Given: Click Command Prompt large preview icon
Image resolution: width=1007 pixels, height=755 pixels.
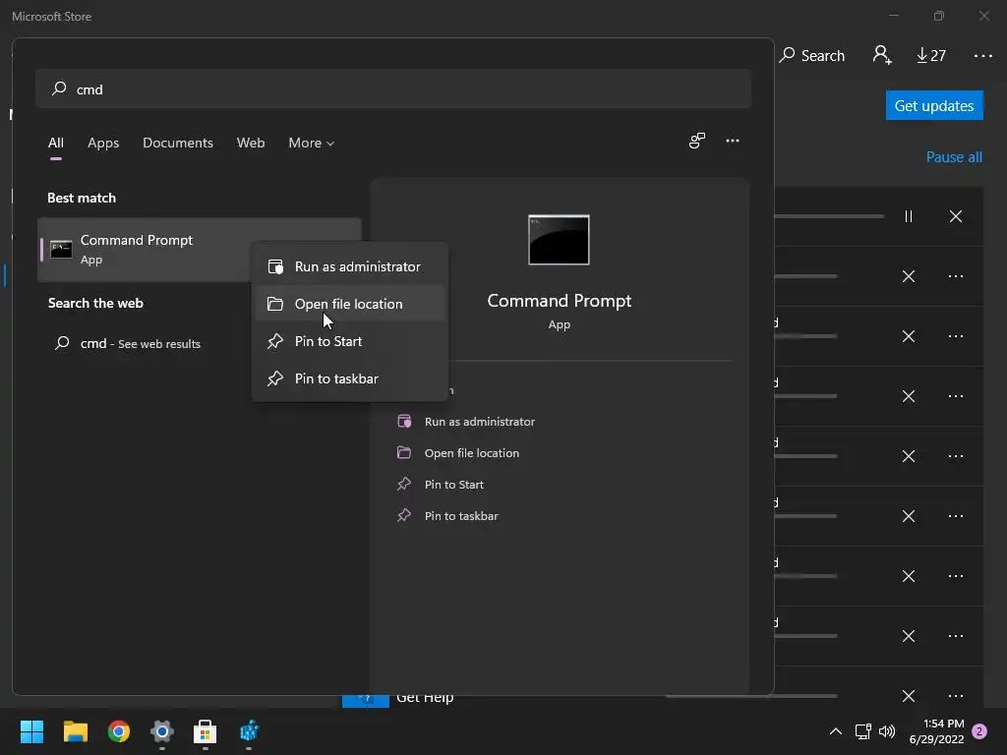Looking at the screenshot, I should click(559, 240).
